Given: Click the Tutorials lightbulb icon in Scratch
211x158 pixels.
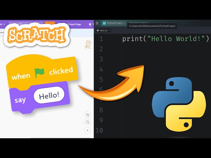Looking at the screenshot, I should click(x=90, y=24).
